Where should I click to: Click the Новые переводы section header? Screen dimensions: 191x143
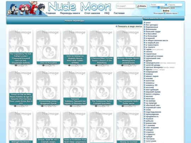pos(74,20)
